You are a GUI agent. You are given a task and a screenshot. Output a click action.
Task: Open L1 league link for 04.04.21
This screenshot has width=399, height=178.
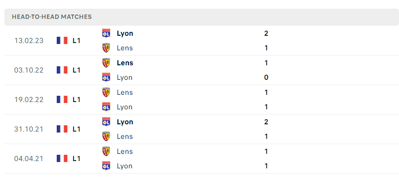coord(77,159)
